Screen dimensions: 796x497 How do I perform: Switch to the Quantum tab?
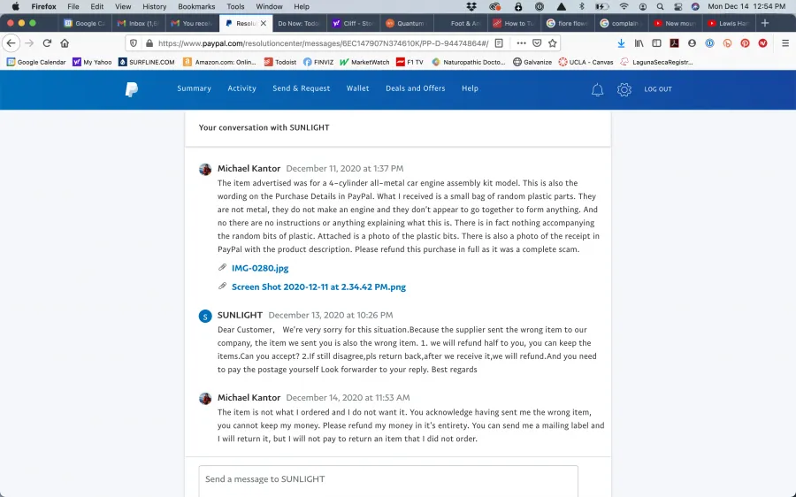(406, 23)
